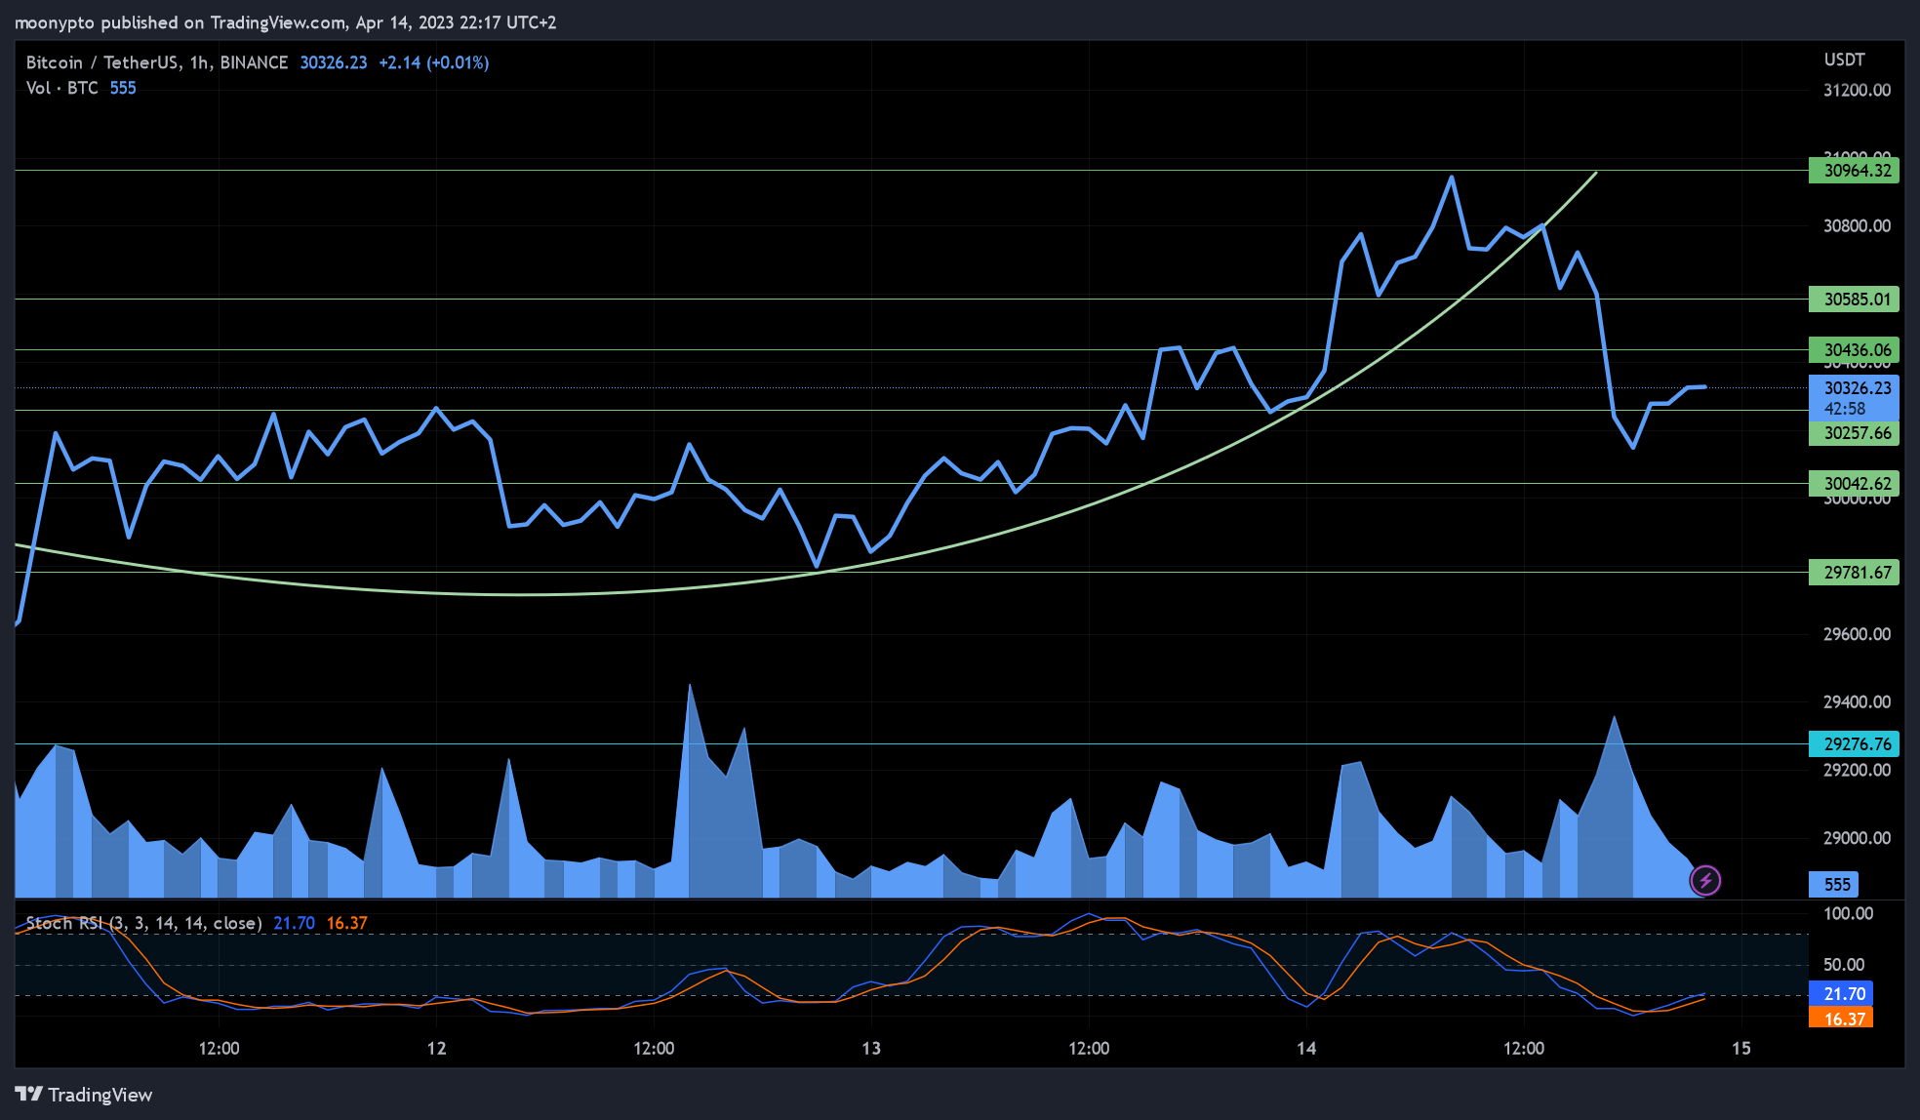Click the +2.14 (+0.01%) change value

click(x=434, y=62)
